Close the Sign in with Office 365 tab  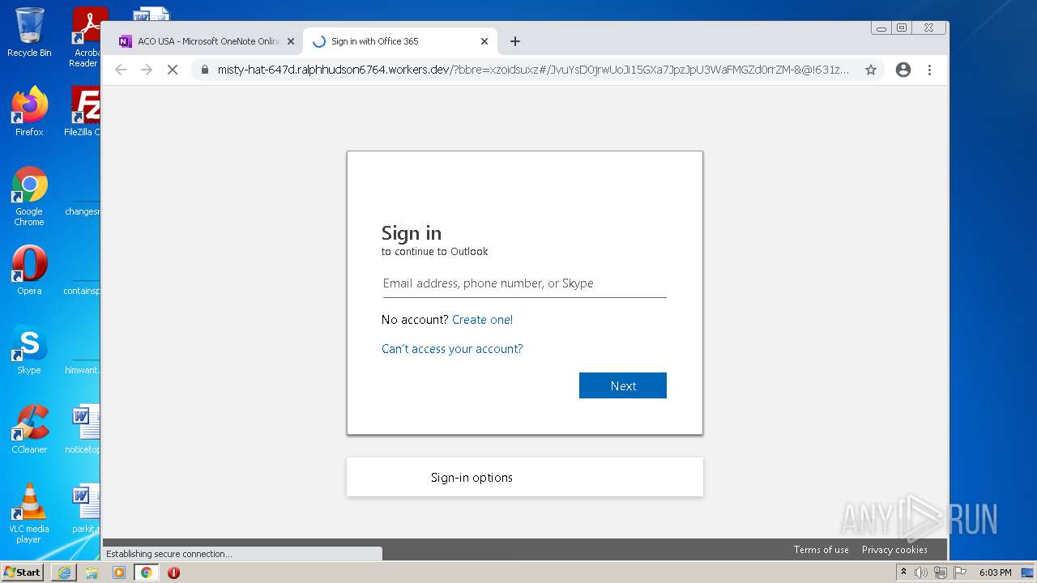(484, 41)
